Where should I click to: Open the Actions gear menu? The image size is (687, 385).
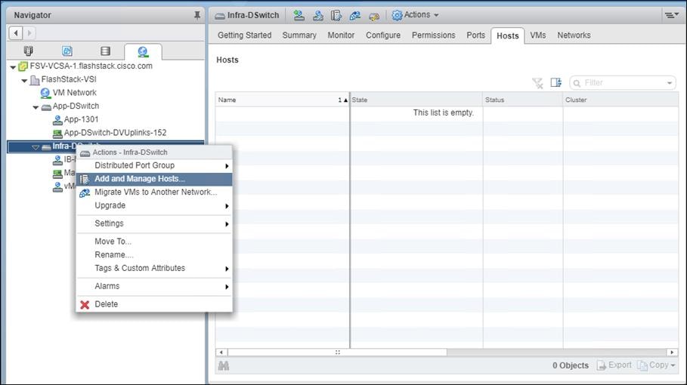(x=416, y=15)
